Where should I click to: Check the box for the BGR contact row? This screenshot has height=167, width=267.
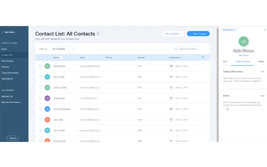tap(41, 77)
